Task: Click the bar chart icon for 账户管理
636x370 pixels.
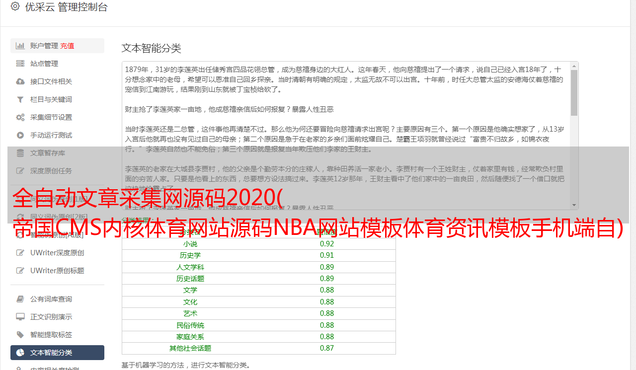Action: (x=20, y=46)
